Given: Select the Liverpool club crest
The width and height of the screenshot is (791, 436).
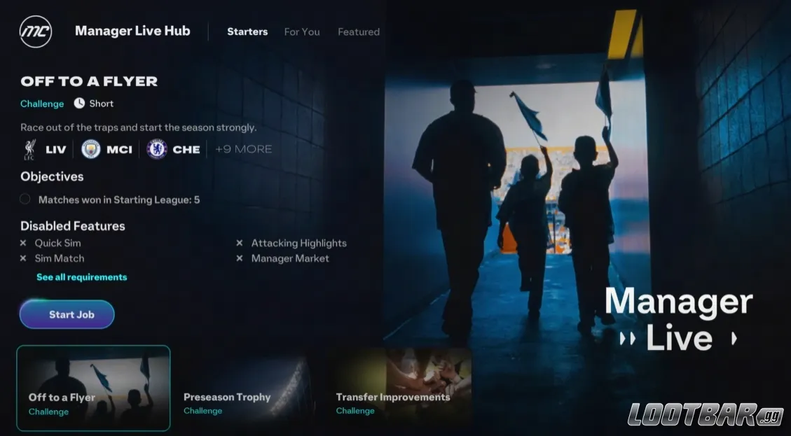Looking at the screenshot, I should 30,149.
